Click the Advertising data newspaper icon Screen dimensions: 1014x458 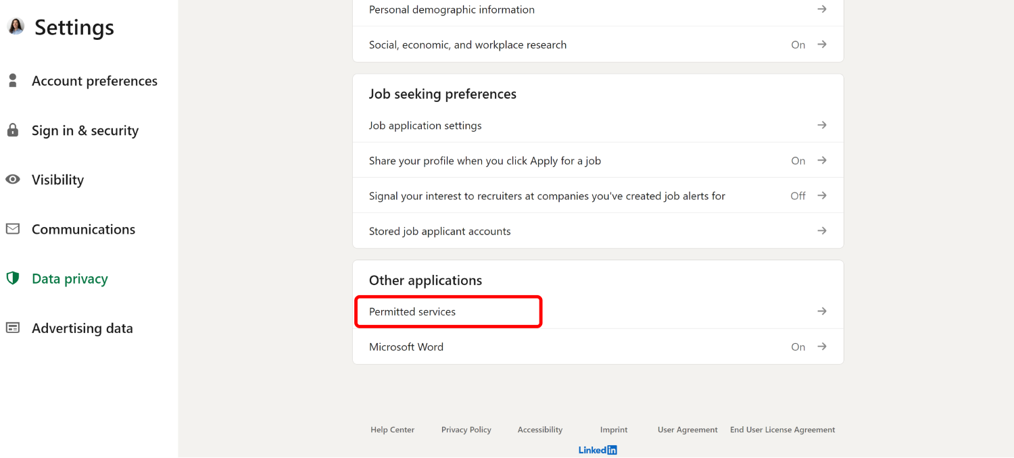click(x=12, y=328)
